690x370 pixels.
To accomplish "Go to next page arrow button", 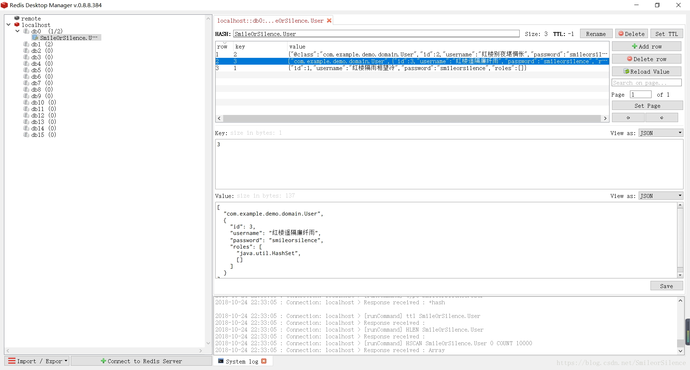I will coord(662,117).
